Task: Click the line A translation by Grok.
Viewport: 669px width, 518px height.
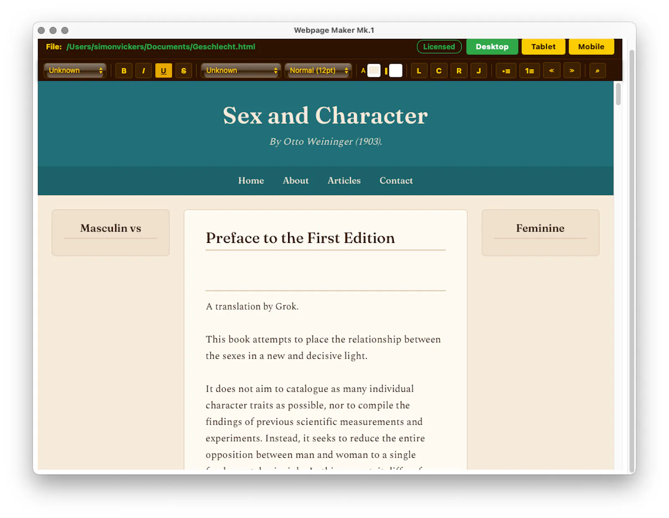Action: (252, 306)
